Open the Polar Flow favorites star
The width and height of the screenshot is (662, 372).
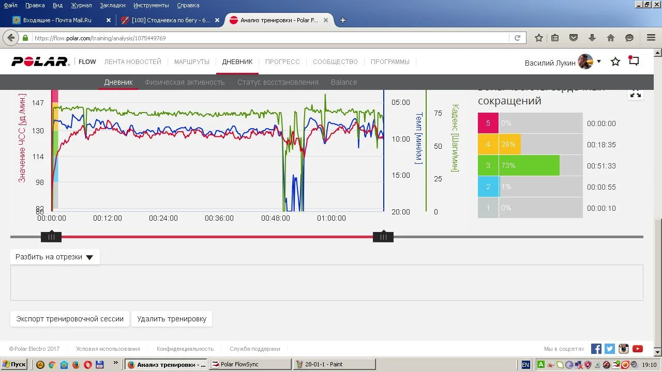point(615,62)
